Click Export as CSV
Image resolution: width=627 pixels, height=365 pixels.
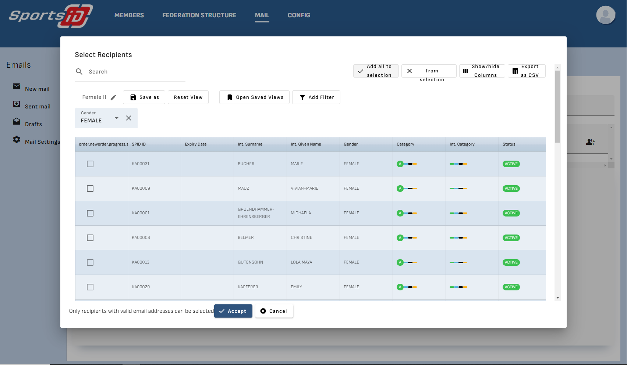[x=526, y=71]
